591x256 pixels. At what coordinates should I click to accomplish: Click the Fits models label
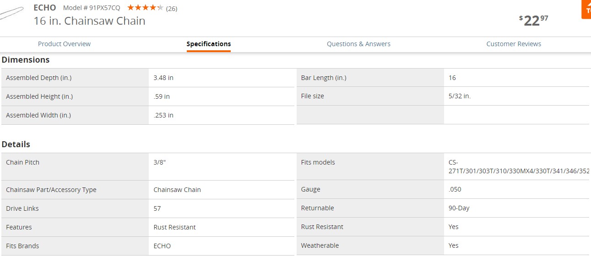[x=318, y=162]
